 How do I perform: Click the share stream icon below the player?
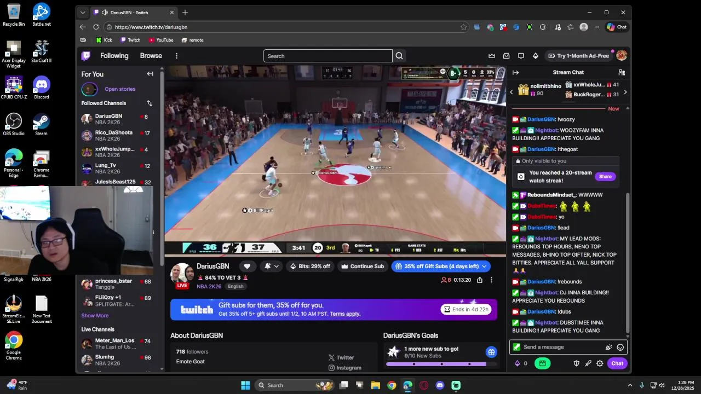[x=480, y=280]
